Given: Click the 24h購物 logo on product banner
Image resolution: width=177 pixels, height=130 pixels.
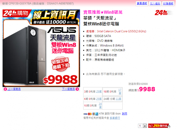Looking at the screenshot, I should pyautogui.click(x=16, y=13).
